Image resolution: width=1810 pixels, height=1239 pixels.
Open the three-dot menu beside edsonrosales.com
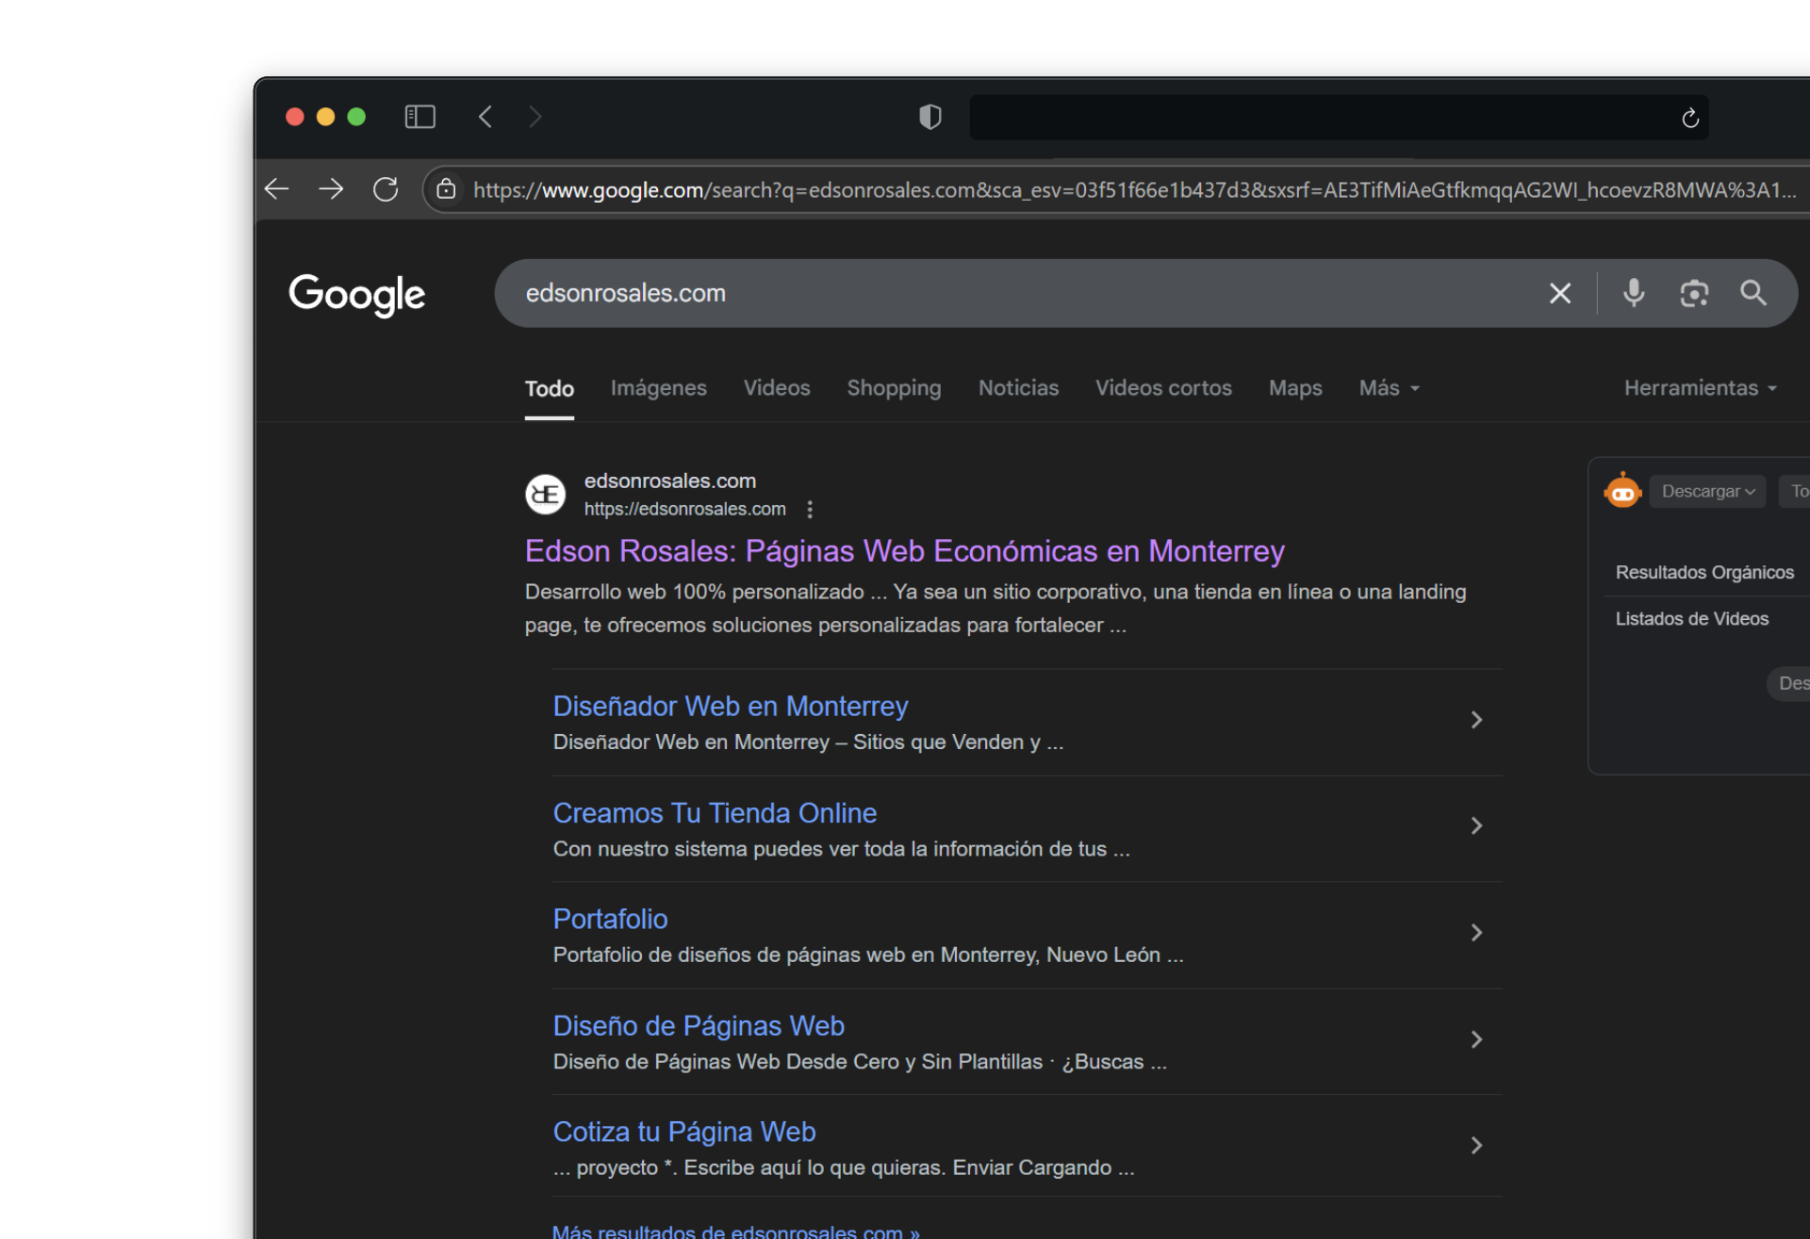[810, 510]
